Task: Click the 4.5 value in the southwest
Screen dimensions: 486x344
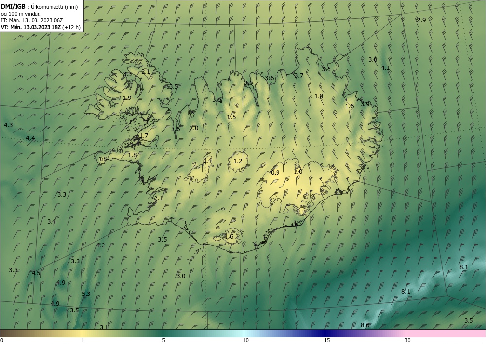Action: point(36,273)
